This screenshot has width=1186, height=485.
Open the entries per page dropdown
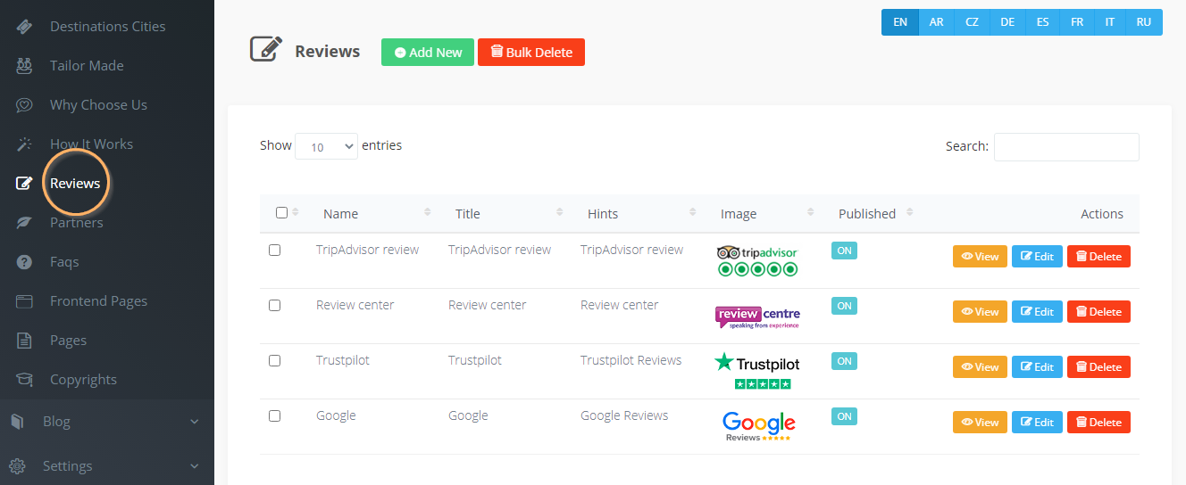[x=326, y=147]
